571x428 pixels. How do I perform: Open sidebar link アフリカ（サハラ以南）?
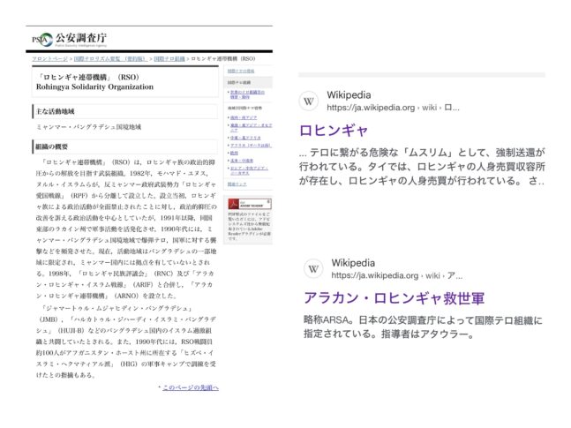[251, 146]
